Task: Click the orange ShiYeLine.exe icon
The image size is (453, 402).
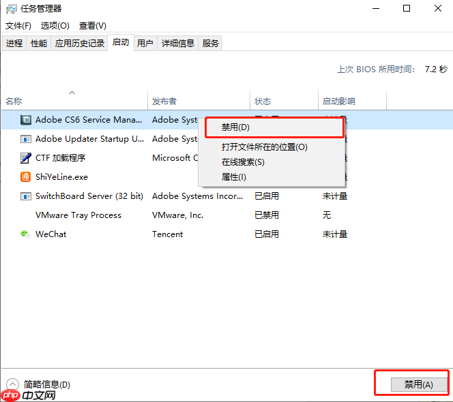Action: coord(26,176)
